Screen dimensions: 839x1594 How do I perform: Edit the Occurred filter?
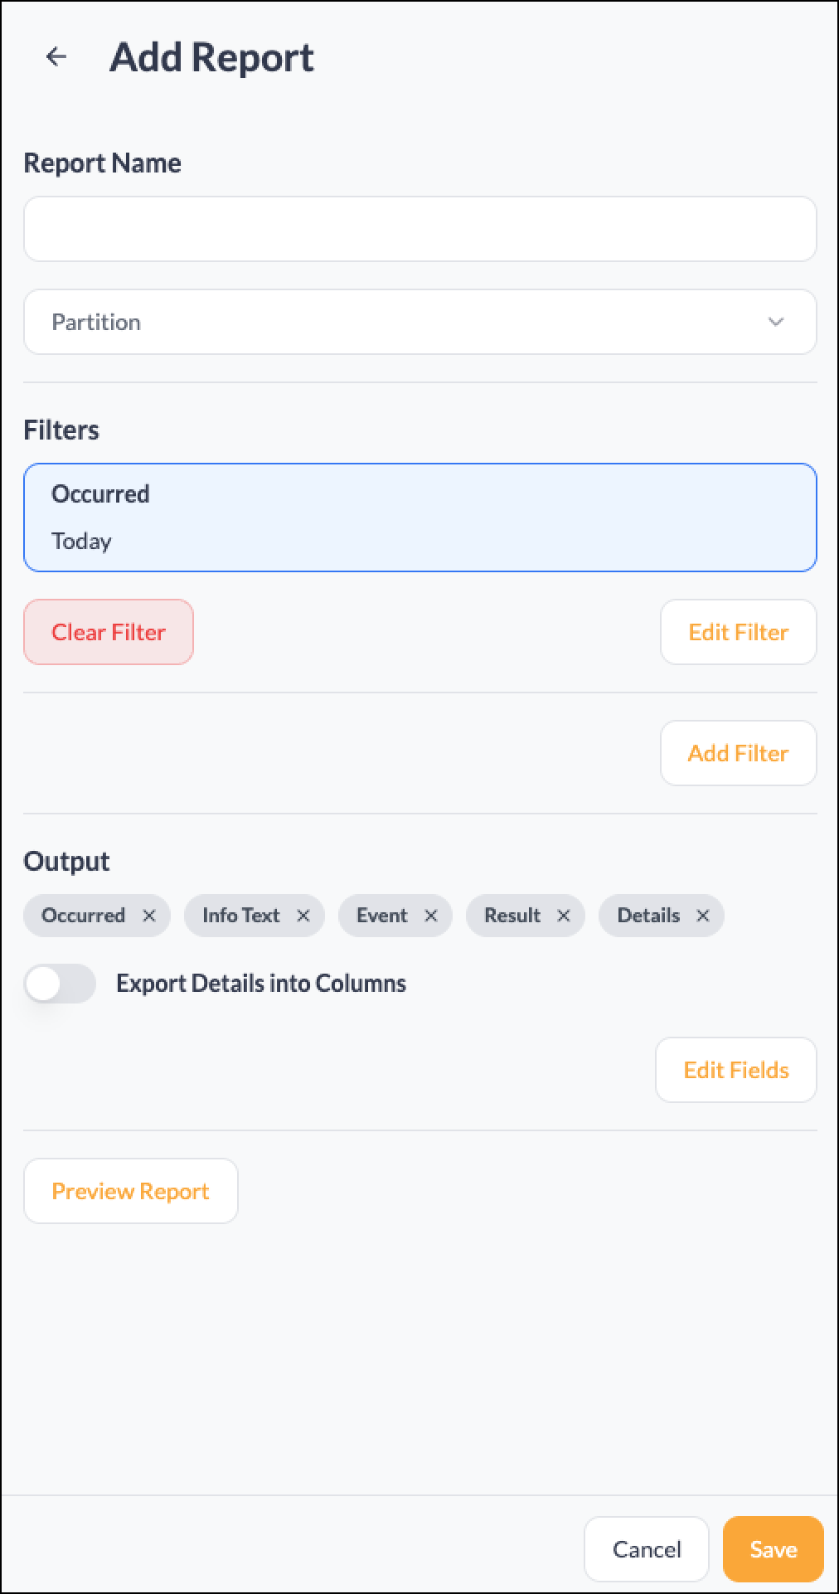click(x=737, y=632)
